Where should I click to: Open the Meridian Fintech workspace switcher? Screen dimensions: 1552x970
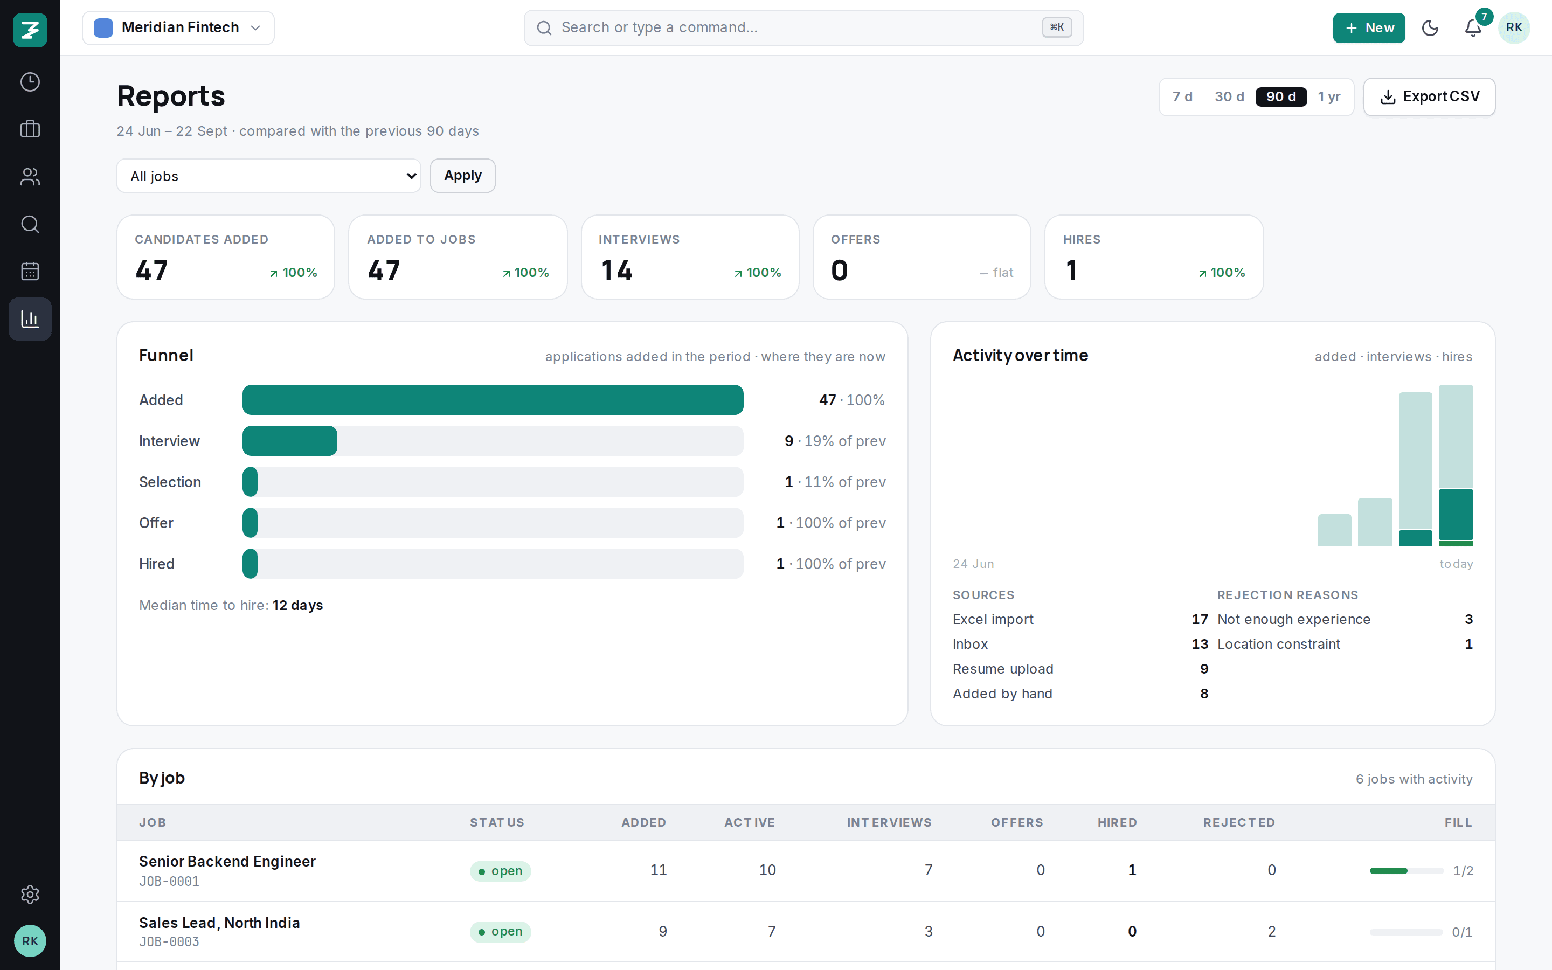click(x=178, y=27)
